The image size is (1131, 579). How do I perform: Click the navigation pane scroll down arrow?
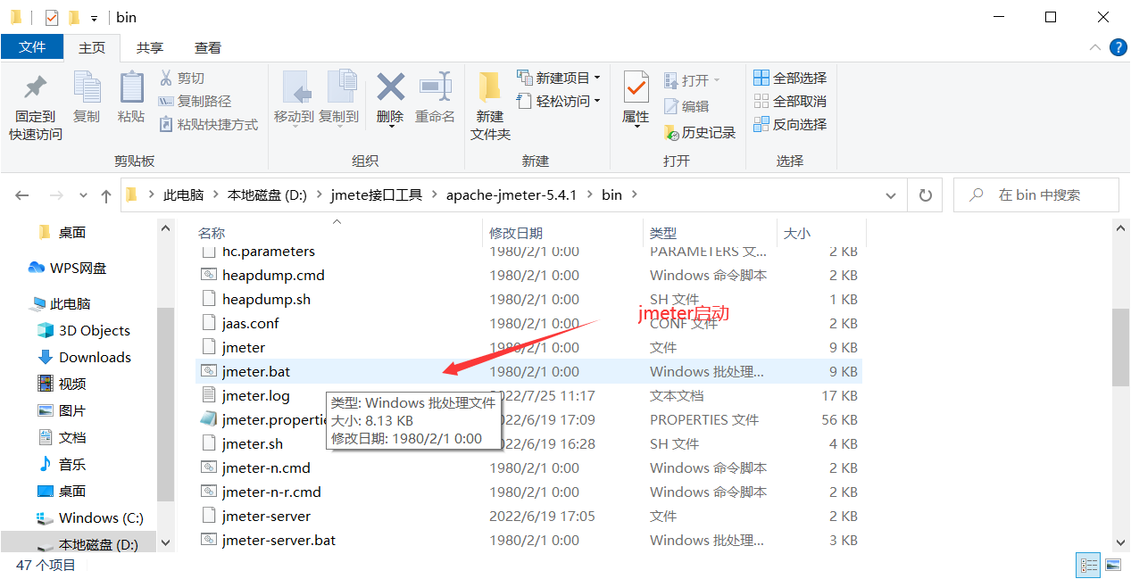(x=165, y=541)
